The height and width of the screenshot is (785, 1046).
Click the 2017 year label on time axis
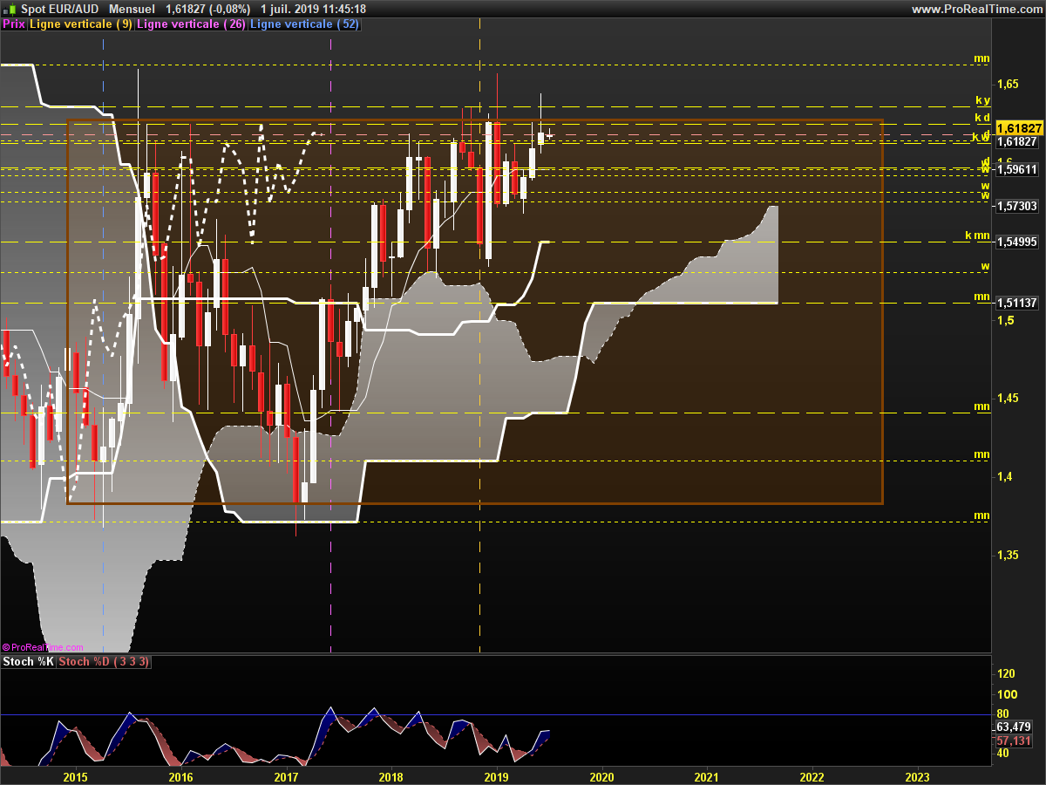pos(286,776)
